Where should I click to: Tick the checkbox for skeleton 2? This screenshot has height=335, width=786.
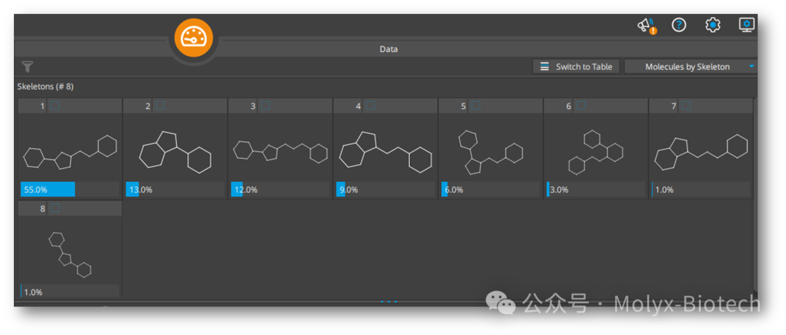(160, 106)
